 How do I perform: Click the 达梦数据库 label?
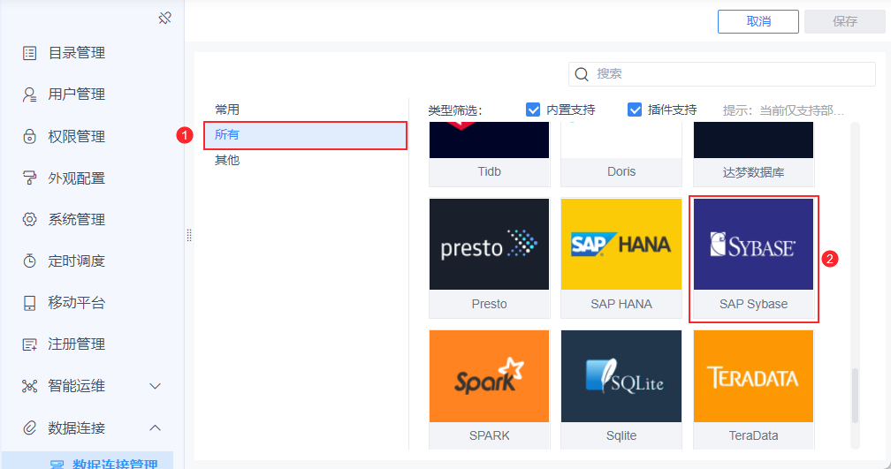click(753, 172)
